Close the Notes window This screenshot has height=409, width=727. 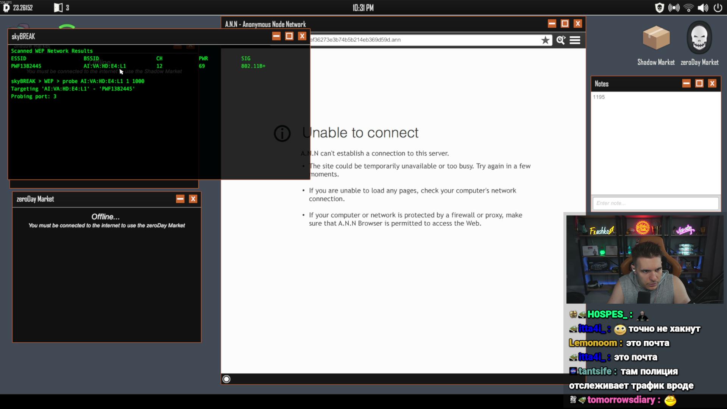(x=712, y=84)
